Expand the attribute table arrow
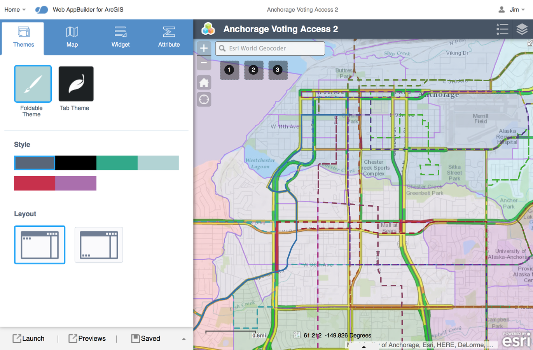 (363, 346)
